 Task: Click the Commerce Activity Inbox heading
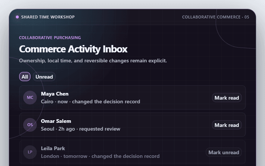[x=73, y=49]
